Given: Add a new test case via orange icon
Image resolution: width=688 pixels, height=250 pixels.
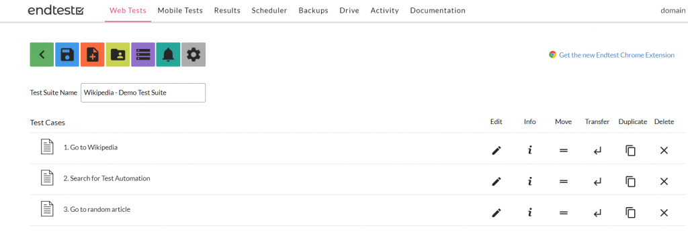Looking at the screenshot, I should (93, 55).
